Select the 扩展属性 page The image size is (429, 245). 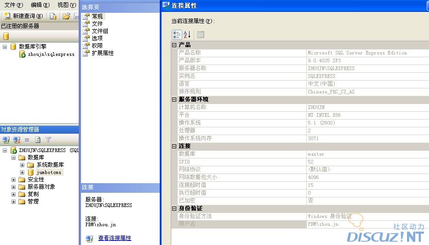(x=103, y=53)
